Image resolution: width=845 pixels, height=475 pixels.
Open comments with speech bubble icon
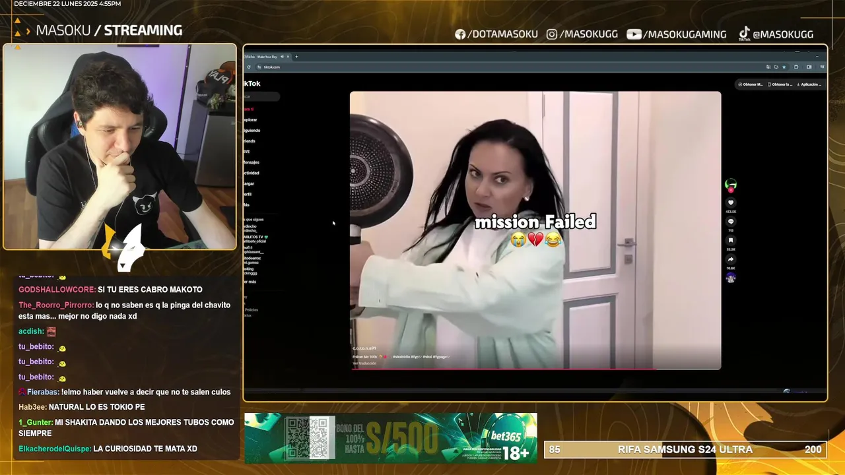point(731,222)
